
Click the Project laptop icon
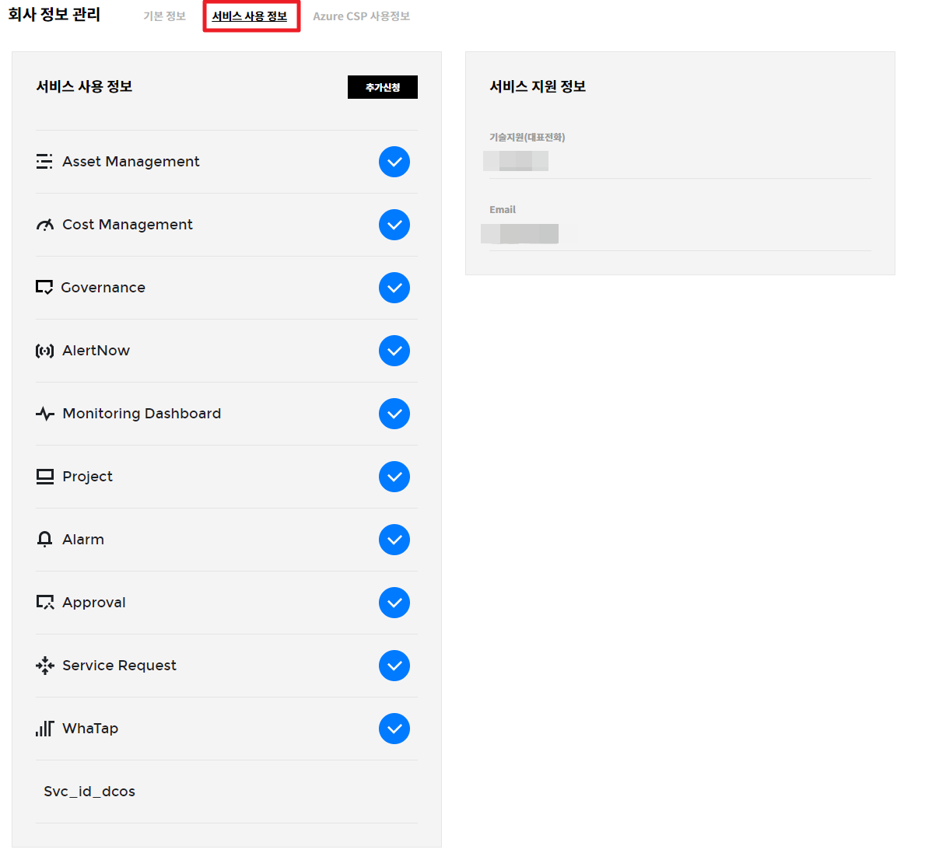44,477
